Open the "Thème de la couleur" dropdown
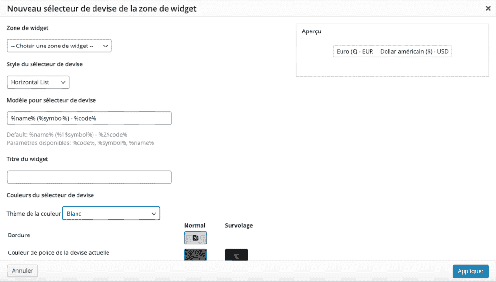The width and height of the screenshot is (496, 282). pyautogui.click(x=111, y=213)
